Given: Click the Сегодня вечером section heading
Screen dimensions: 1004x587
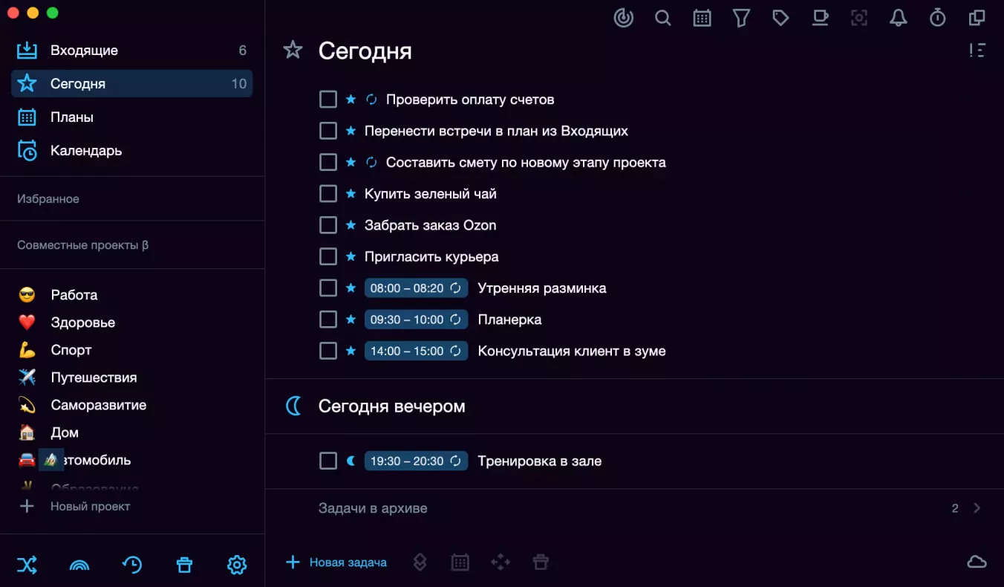Looking at the screenshot, I should [392, 406].
